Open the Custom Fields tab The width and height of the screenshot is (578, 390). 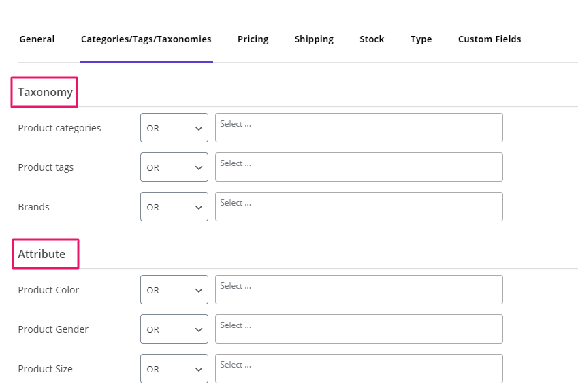(489, 39)
